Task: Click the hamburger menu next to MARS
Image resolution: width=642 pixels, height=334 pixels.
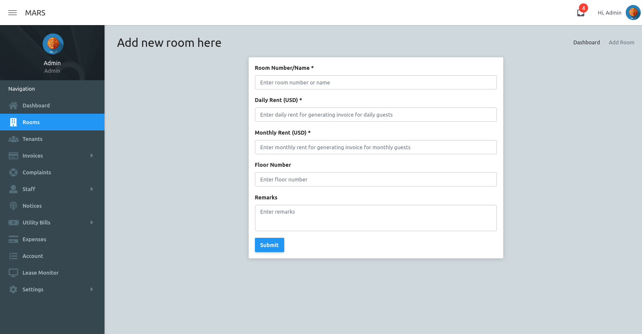Action: (12, 13)
